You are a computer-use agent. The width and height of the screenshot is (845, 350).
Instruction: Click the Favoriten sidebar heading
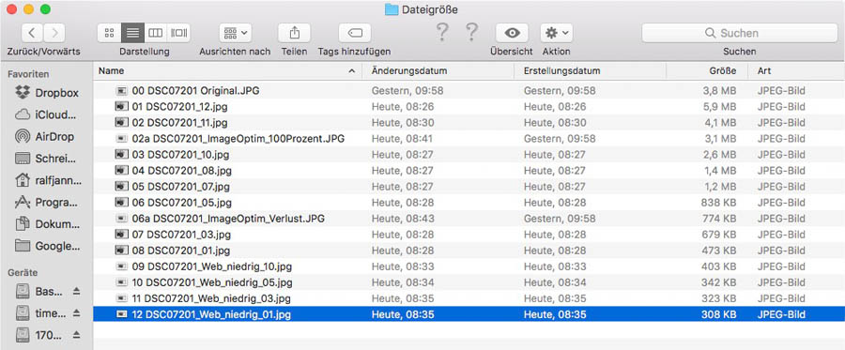point(28,74)
